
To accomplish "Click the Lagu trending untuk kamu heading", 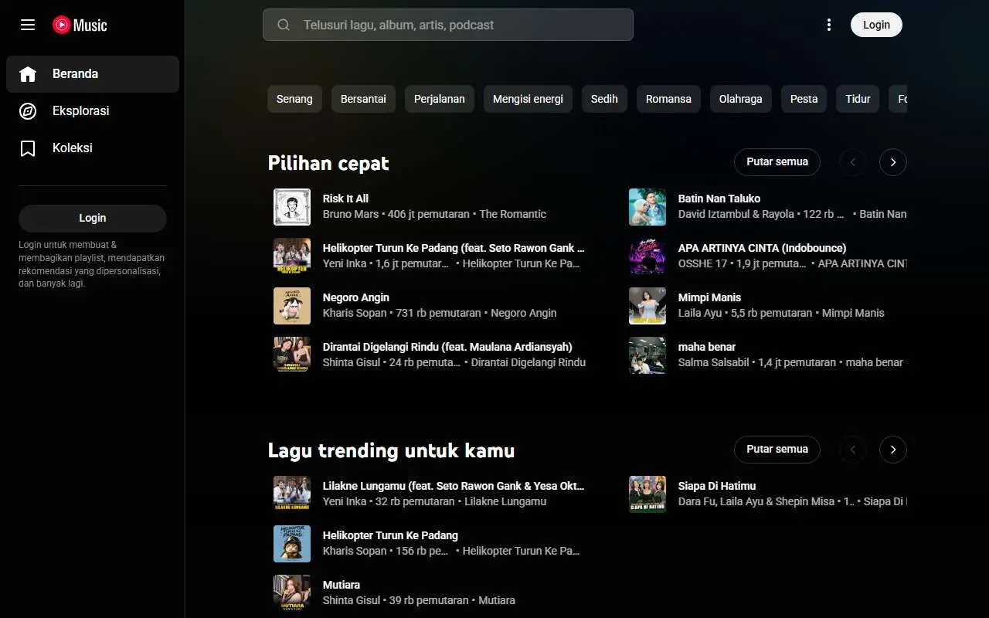I will tap(391, 450).
